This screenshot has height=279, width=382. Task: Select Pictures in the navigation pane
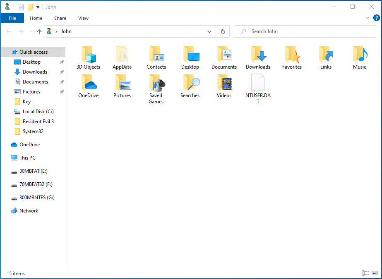pos(31,92)
